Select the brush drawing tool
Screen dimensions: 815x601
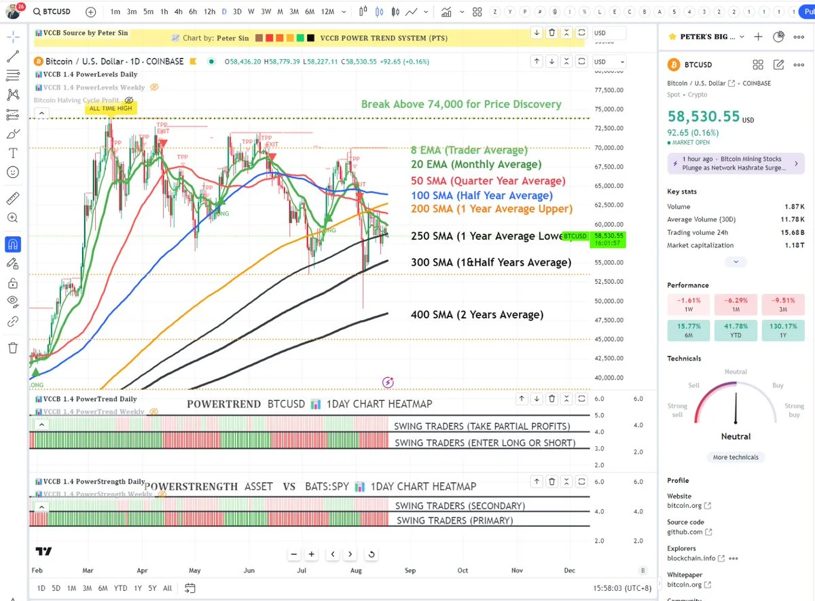(13, 134)
